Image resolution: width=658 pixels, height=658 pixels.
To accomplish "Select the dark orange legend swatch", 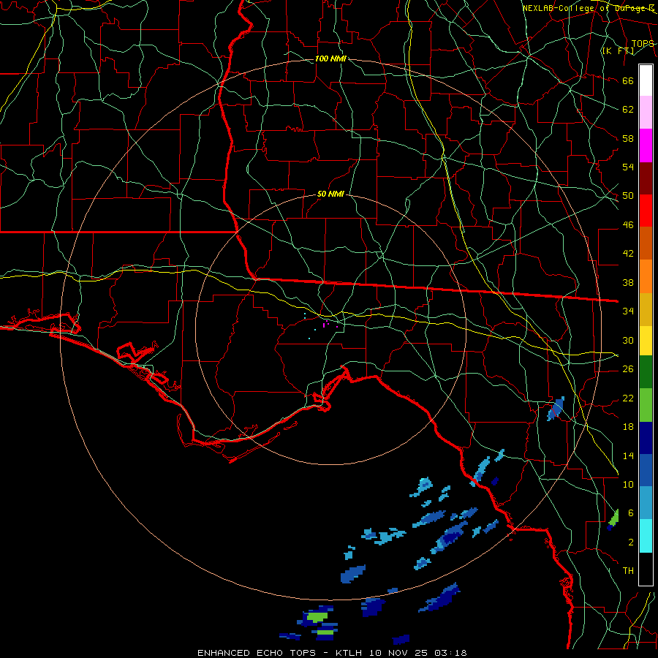I will coord(646,243).
